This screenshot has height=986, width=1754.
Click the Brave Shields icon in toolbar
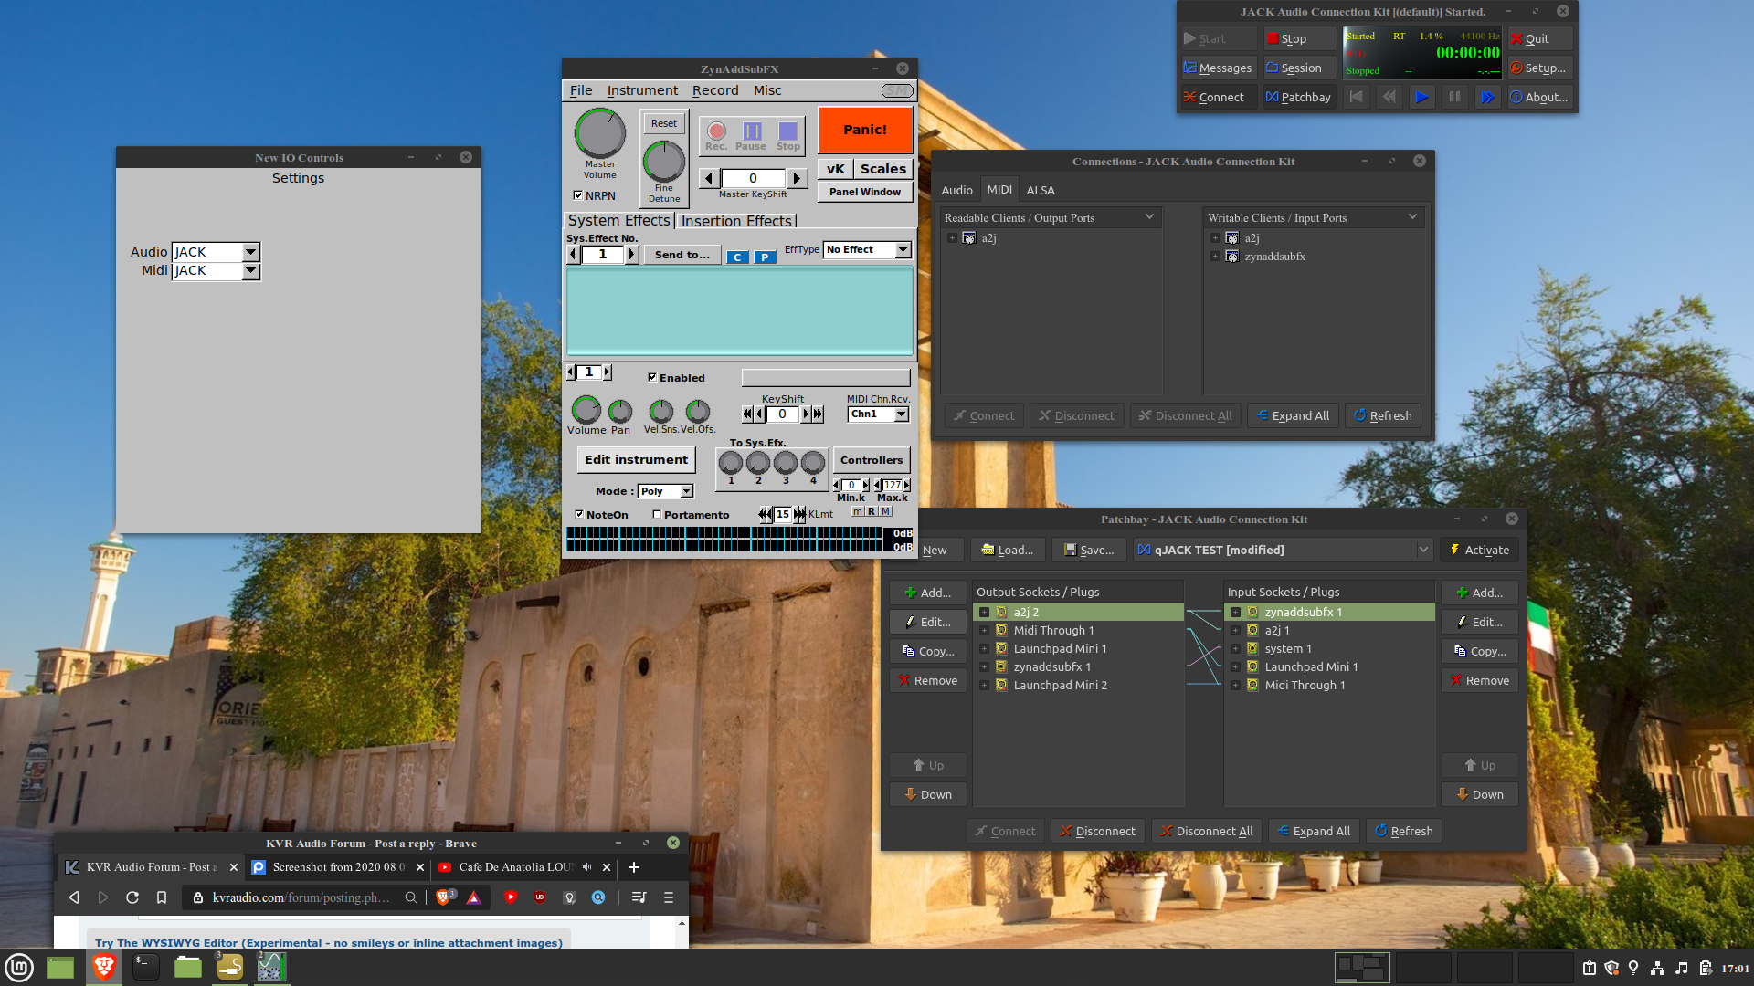click(443, 897)
